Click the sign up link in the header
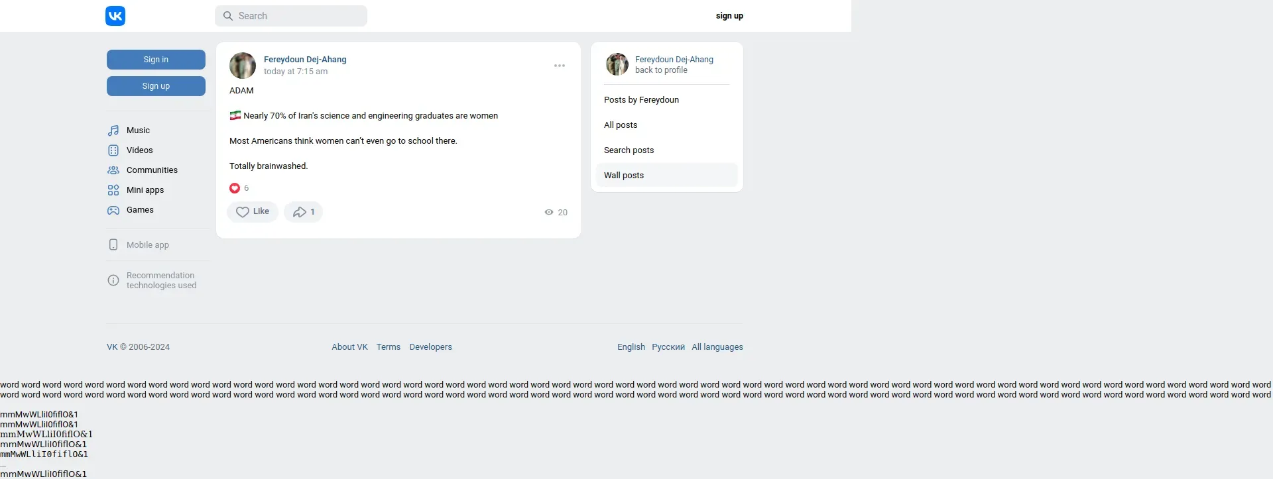This screenshot has width=1273, height=479. click(x=729, y=16)
